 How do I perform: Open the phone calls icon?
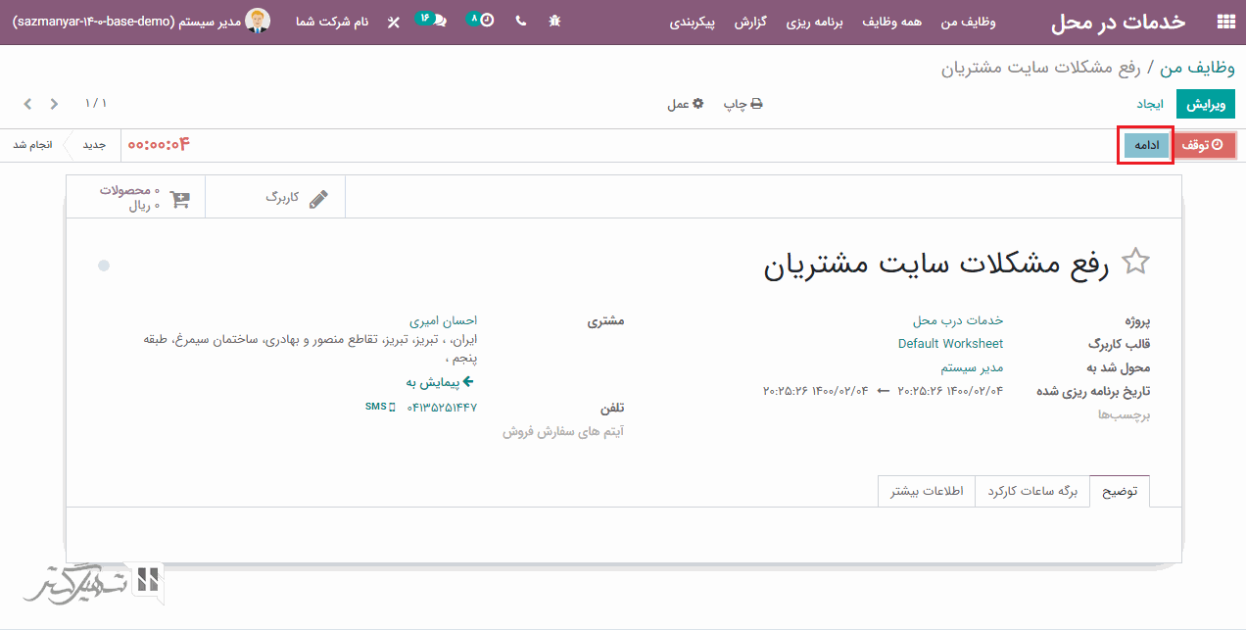click(520, 21)
